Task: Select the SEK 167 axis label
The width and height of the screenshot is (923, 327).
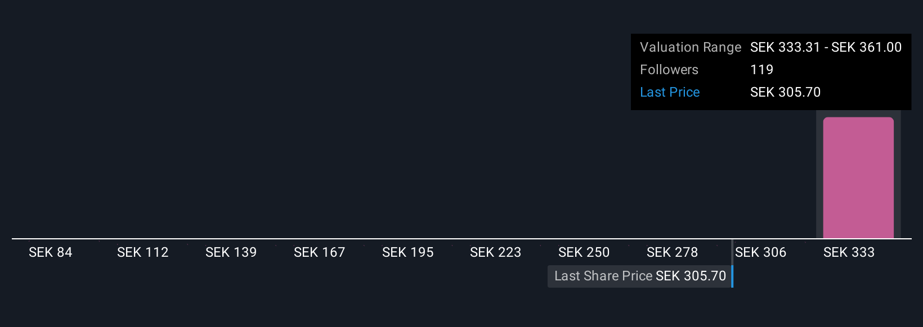Action: point(320,252)
